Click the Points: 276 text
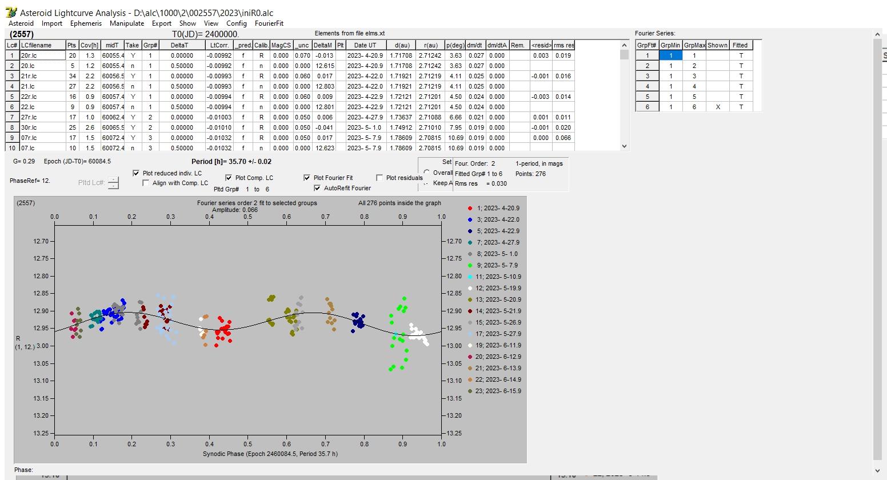Screen dimensions: 887x480 pos(530,174)
